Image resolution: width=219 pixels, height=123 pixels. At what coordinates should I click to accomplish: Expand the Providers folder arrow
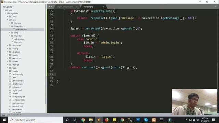(x=10, y=36)
